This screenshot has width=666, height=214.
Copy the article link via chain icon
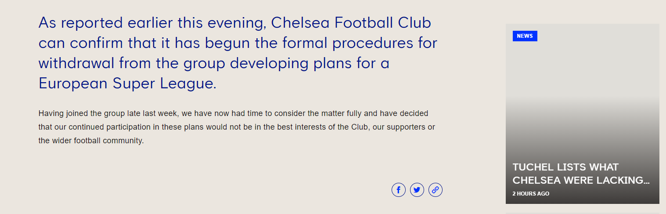[435, 190]
